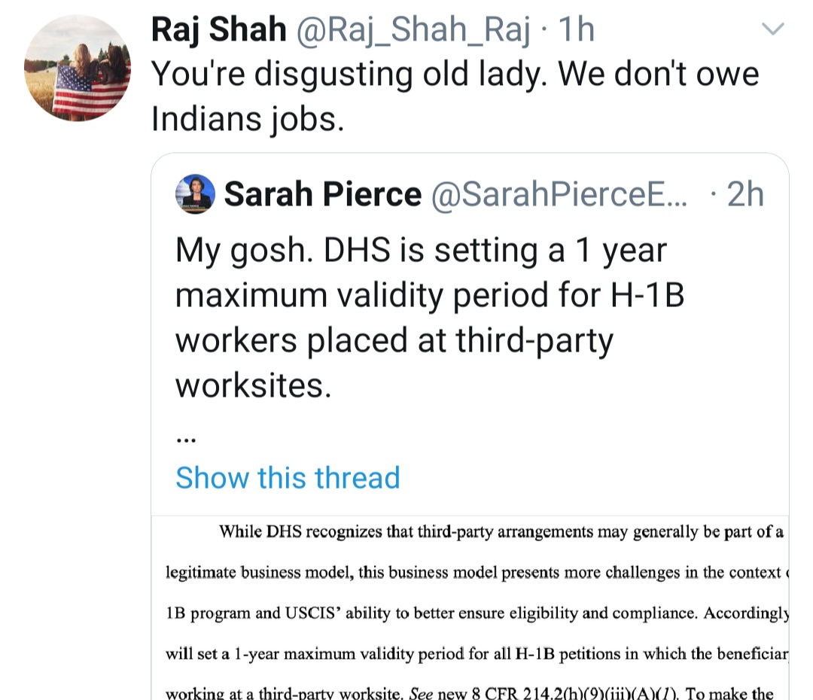The image size is (813, 700).
Task: Tap Sarah Pierce's small round avatar
Action: [x=195, y=194]
